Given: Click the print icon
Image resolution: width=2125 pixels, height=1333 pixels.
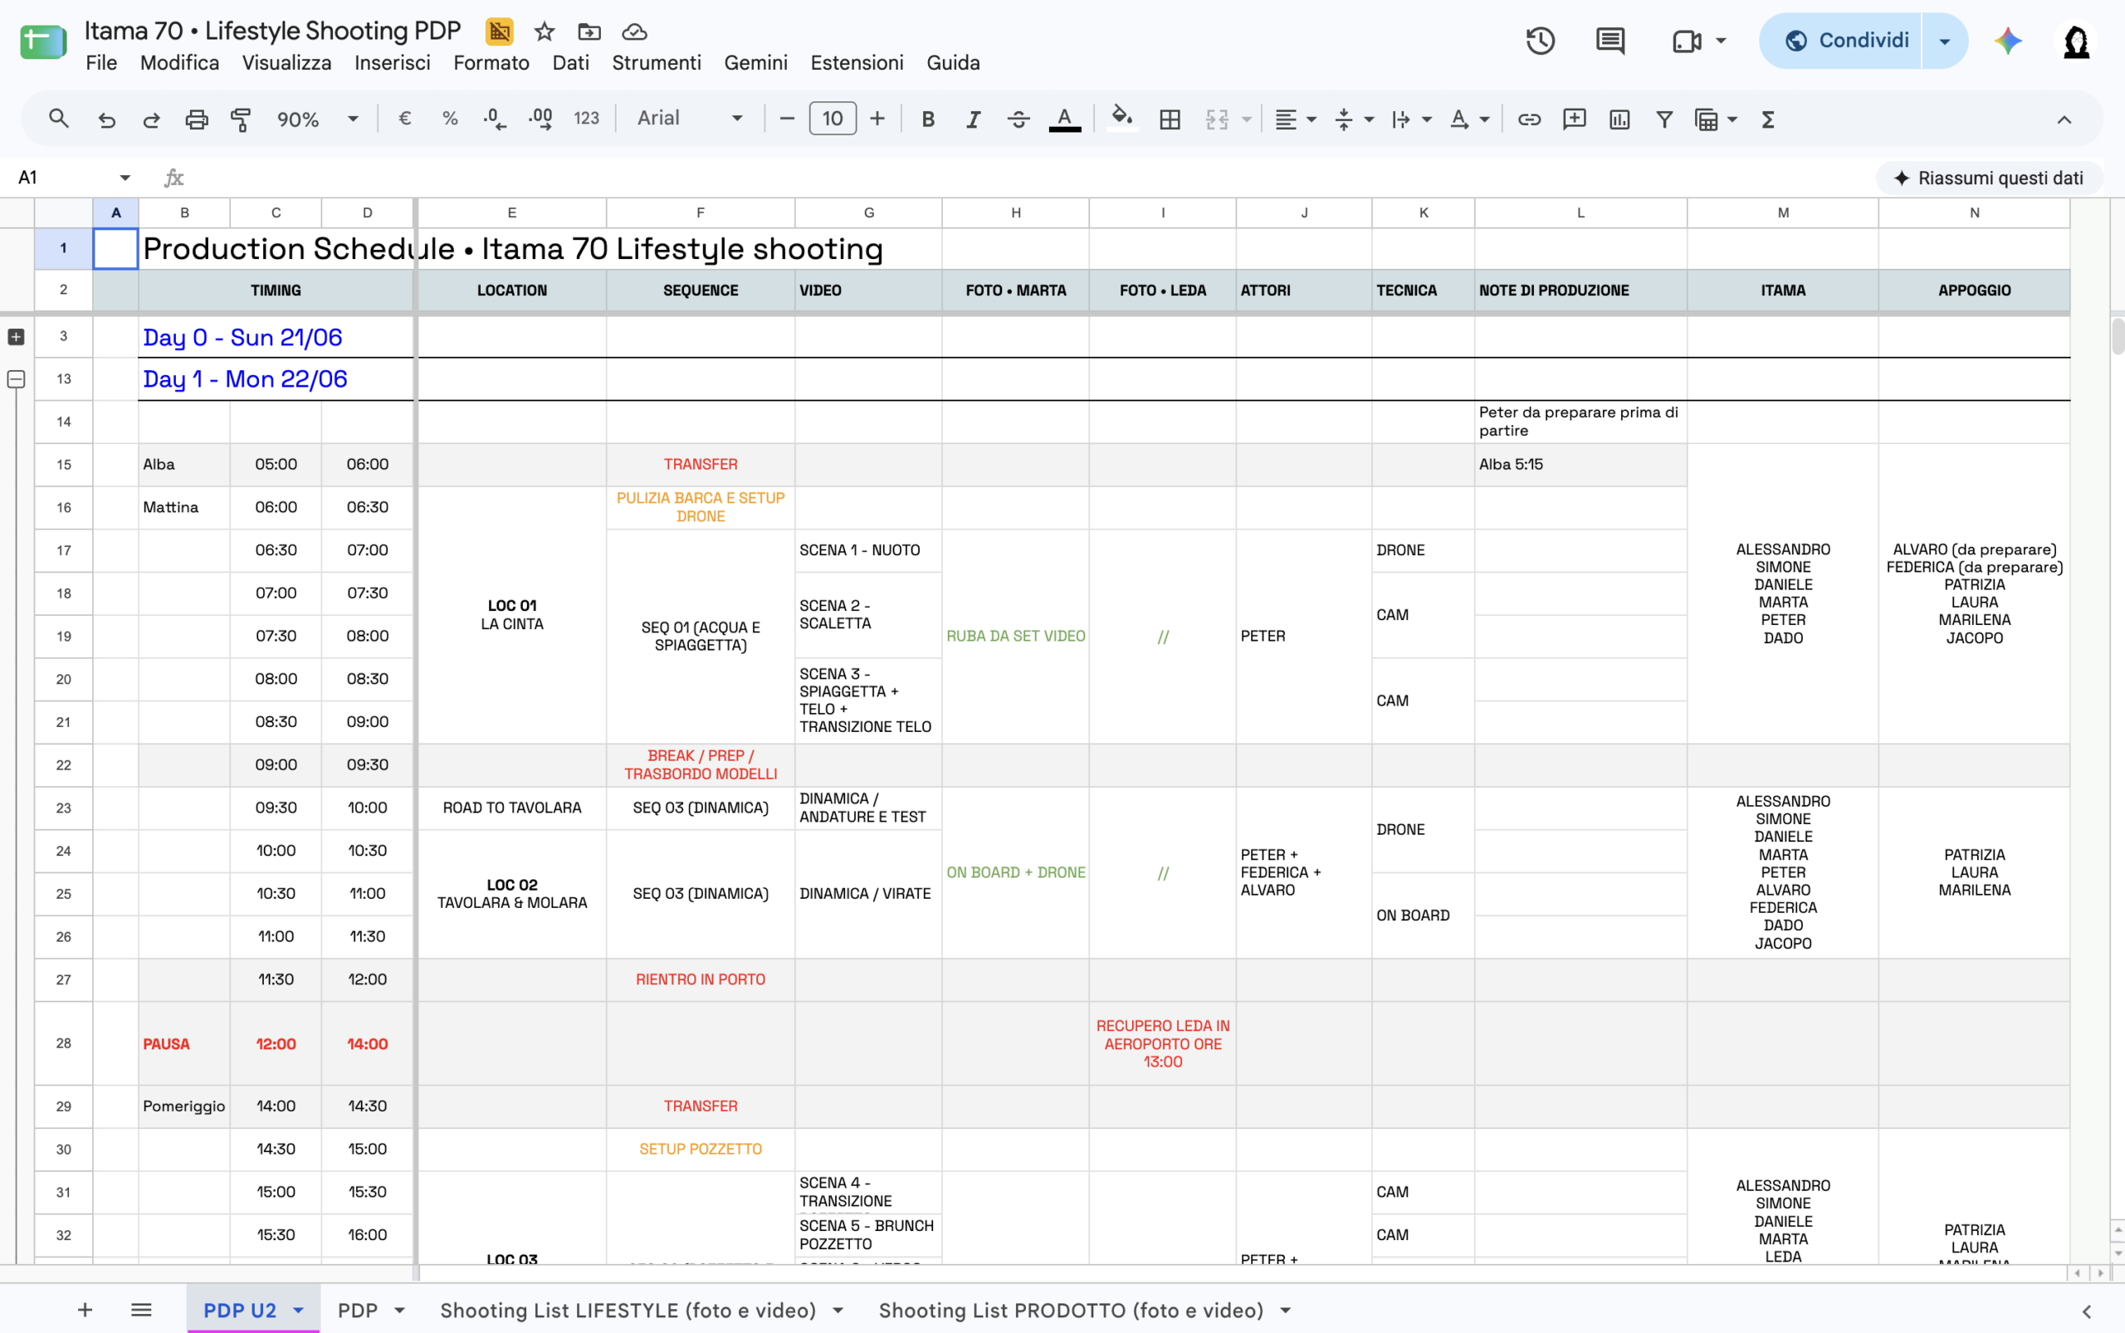Looking at the screenshot, I should click(x=196, y=119).
